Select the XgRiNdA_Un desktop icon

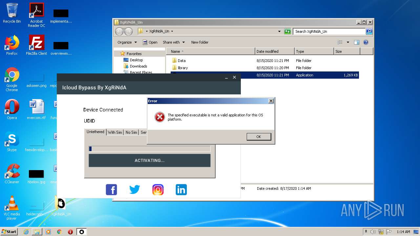(x=61, y=206)
